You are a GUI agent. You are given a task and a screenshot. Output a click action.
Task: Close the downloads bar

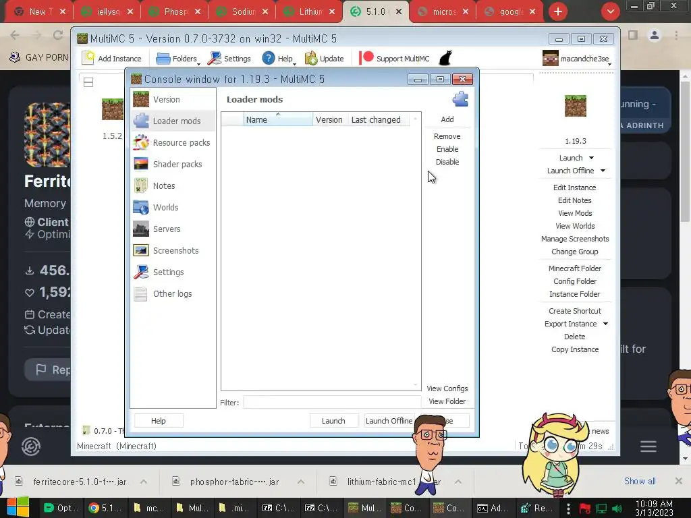pos(679,481)
